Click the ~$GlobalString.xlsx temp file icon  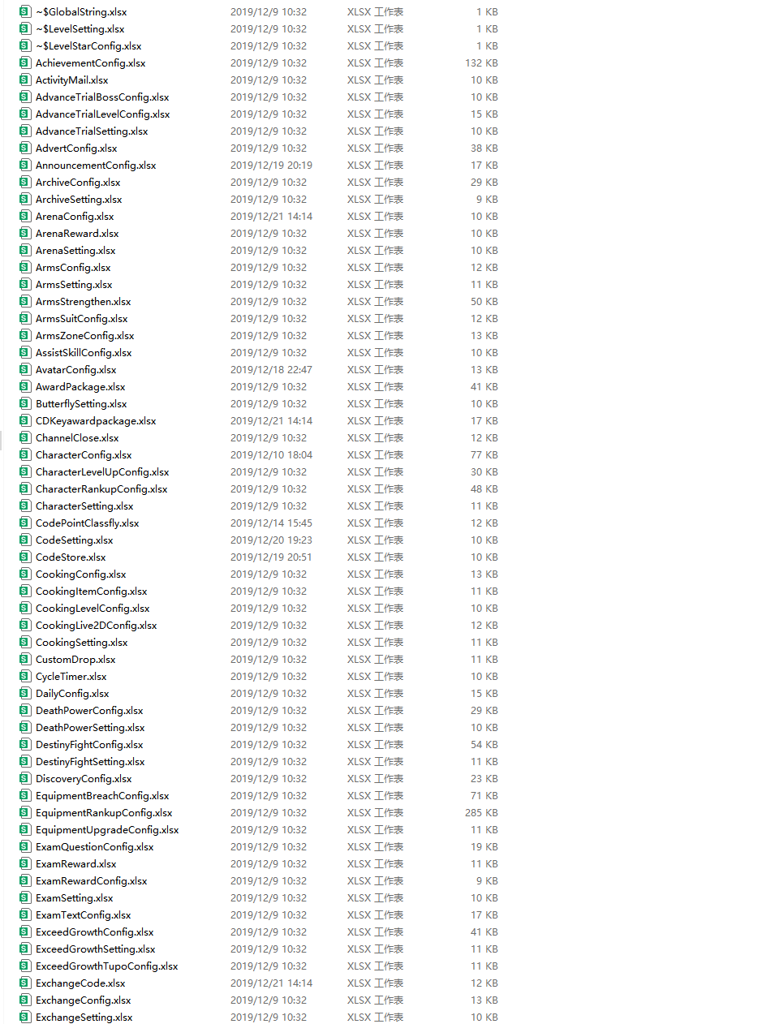[x=24, y=12]
